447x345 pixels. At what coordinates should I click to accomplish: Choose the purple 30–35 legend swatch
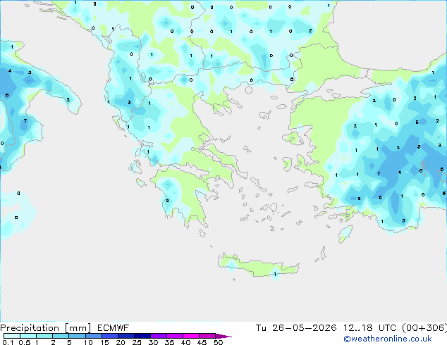coord(158,336)
